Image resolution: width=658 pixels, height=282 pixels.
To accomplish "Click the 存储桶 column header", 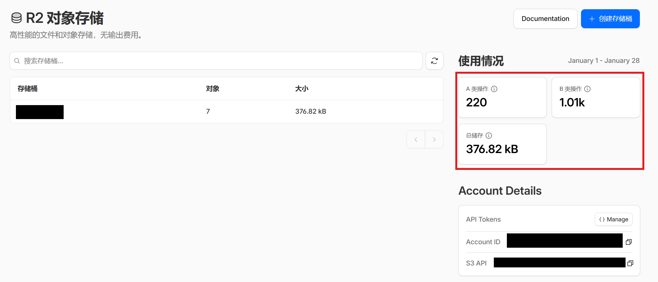I will (27, 89).
